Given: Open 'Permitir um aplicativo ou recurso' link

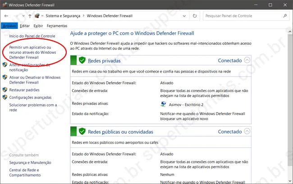Looking at the screenshot, I should click(x=33, y=52).
